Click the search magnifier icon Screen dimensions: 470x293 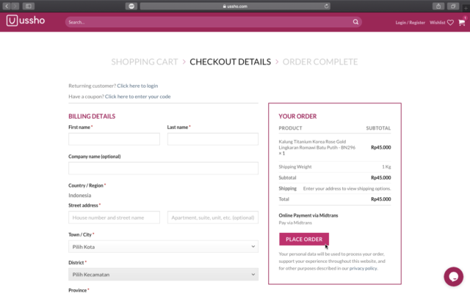tap(355, 22)
